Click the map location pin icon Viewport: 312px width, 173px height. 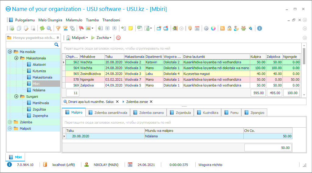[x=190, y=28]
